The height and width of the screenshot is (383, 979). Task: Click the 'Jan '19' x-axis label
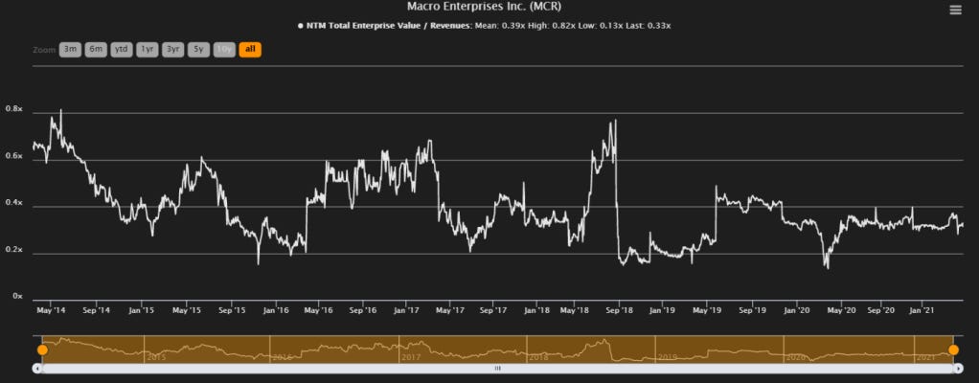tap(661, 310)
